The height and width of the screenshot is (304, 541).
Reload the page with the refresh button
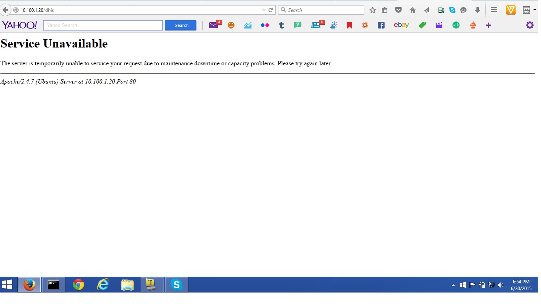tap(271, 10)
